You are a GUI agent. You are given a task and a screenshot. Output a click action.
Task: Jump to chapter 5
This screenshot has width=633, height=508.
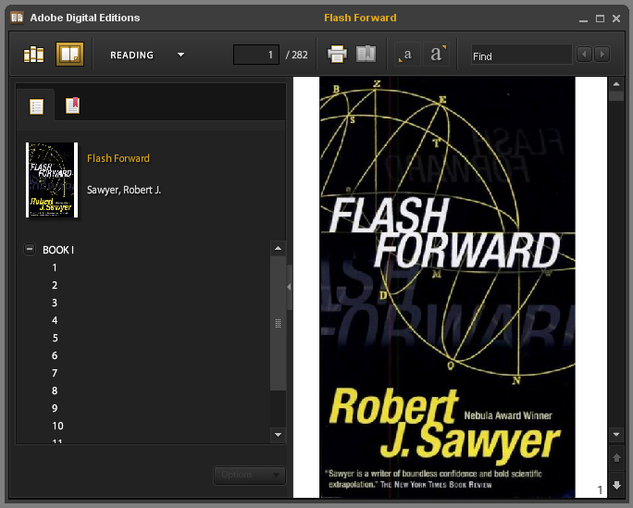(55, 338)
